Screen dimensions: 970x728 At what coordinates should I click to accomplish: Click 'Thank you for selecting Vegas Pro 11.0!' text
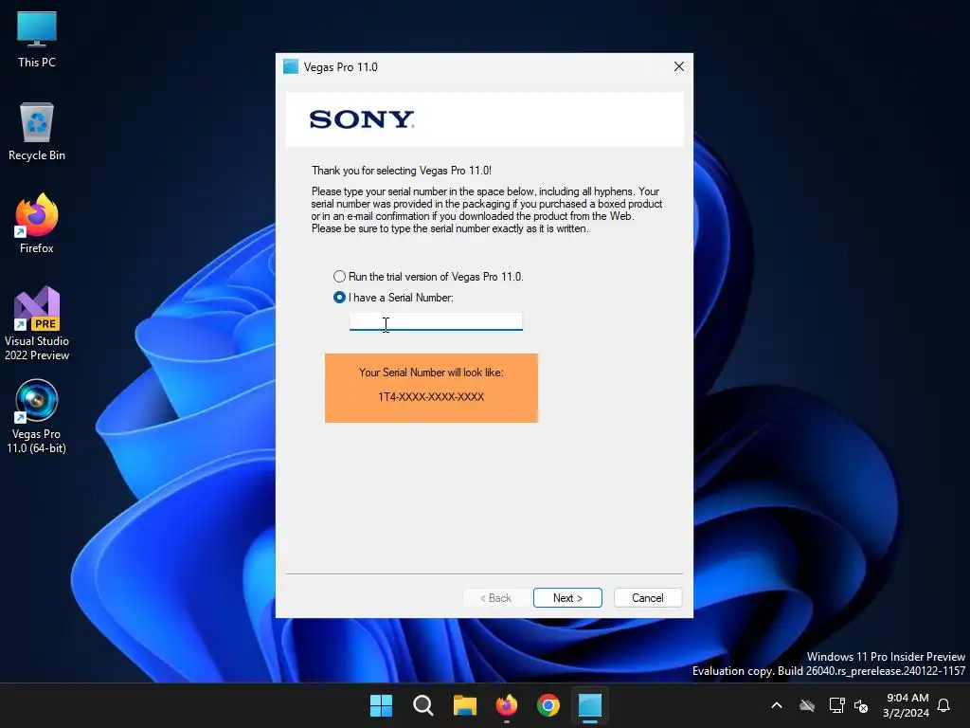click(x=402, y=171)
